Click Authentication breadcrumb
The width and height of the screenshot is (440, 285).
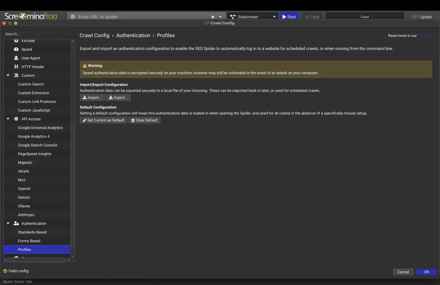pos(133,36)
